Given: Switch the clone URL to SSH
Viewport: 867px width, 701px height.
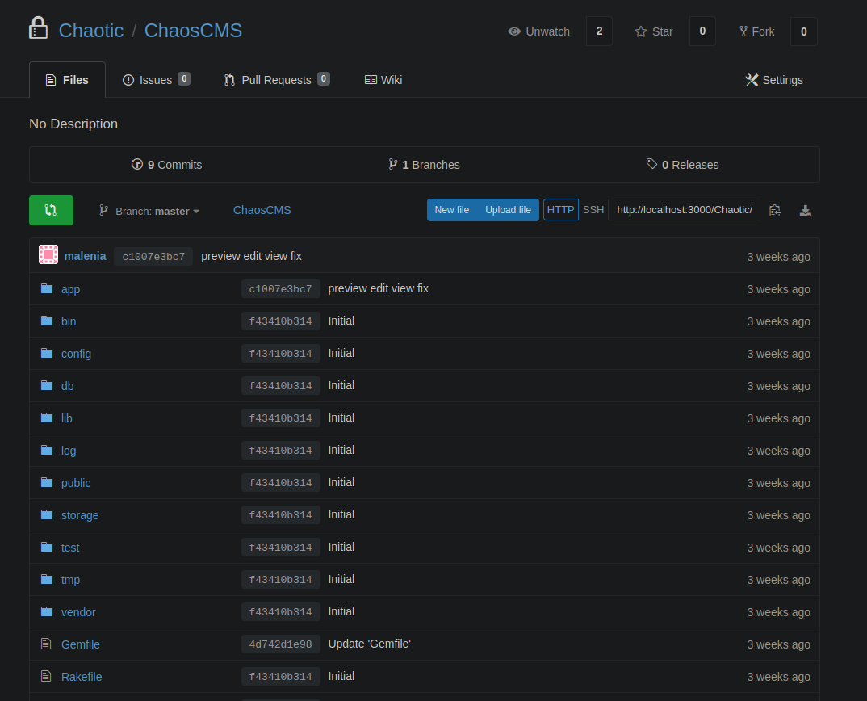Looking at the screenshot, I should point(593,210).
